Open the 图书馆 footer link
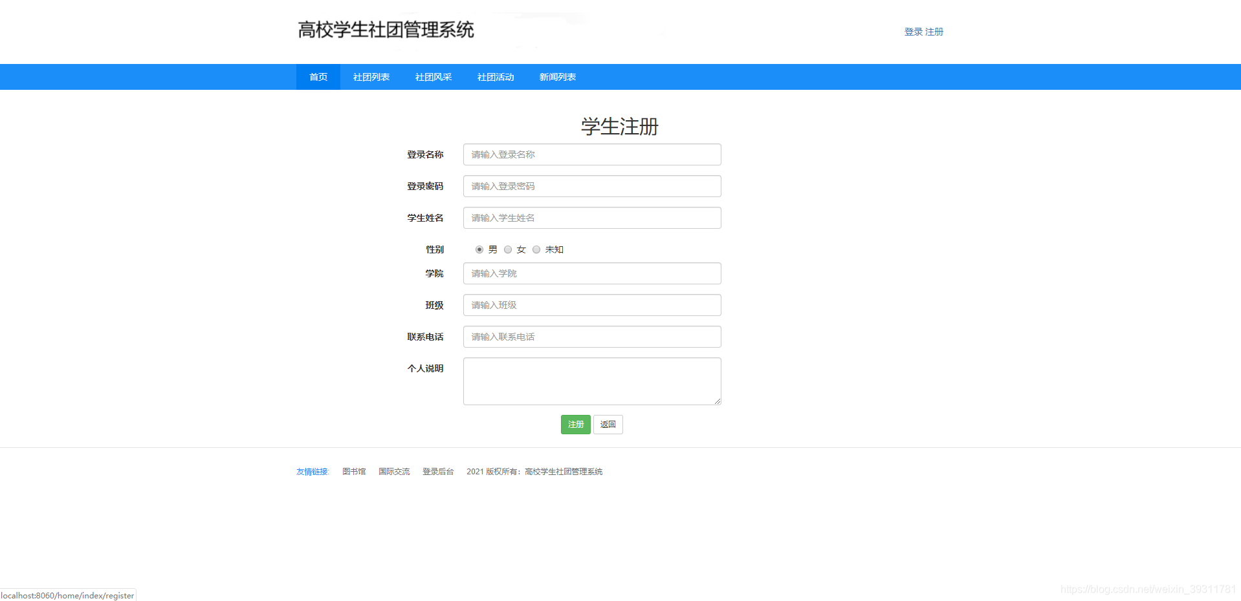 click(x=354, y=472)
